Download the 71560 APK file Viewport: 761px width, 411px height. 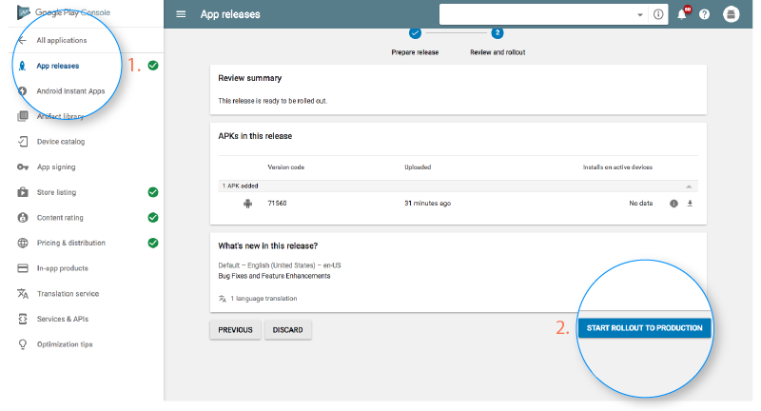(x=690, y=203)
